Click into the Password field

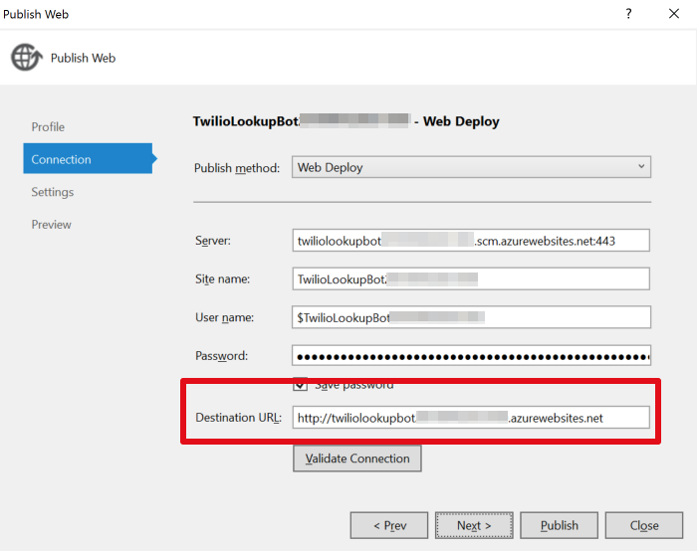point(471,356)
